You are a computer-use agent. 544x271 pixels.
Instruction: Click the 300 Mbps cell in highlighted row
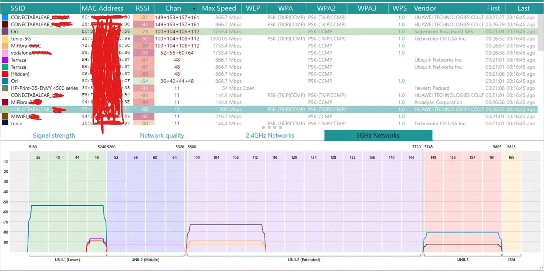230,109
